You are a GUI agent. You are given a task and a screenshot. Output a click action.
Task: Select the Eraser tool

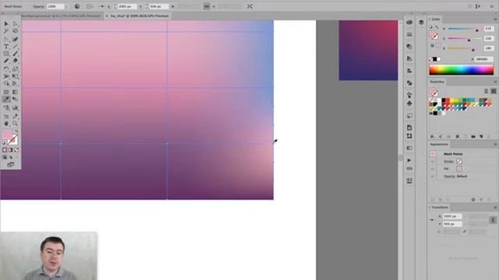15,61
